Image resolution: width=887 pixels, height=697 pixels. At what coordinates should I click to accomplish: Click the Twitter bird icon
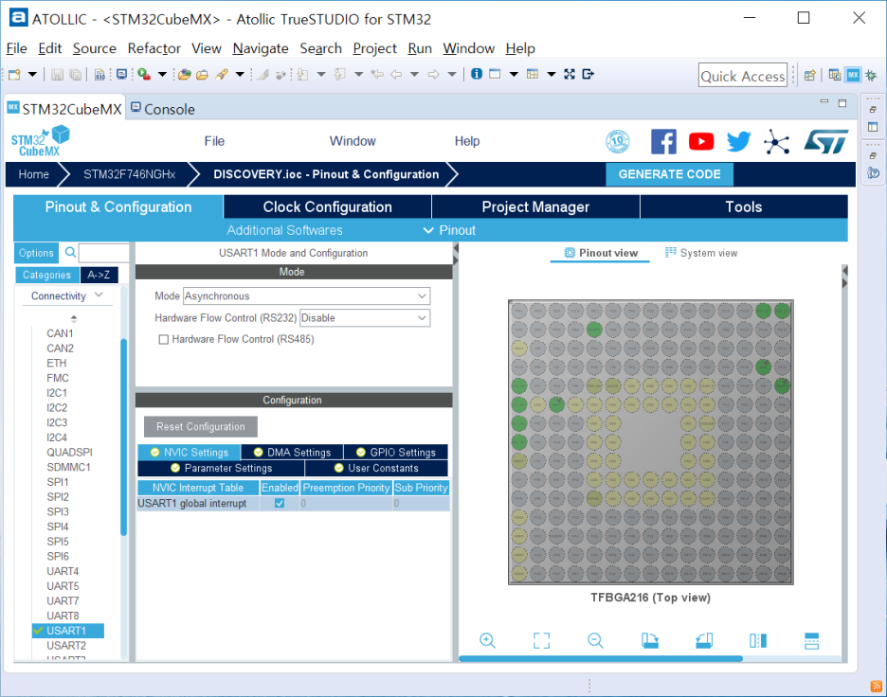coord(739,141)
